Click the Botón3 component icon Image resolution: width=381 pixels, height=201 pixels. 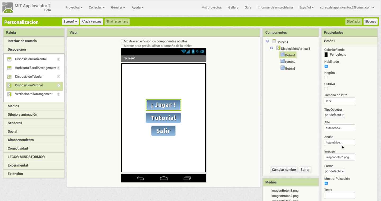point(282,68)
